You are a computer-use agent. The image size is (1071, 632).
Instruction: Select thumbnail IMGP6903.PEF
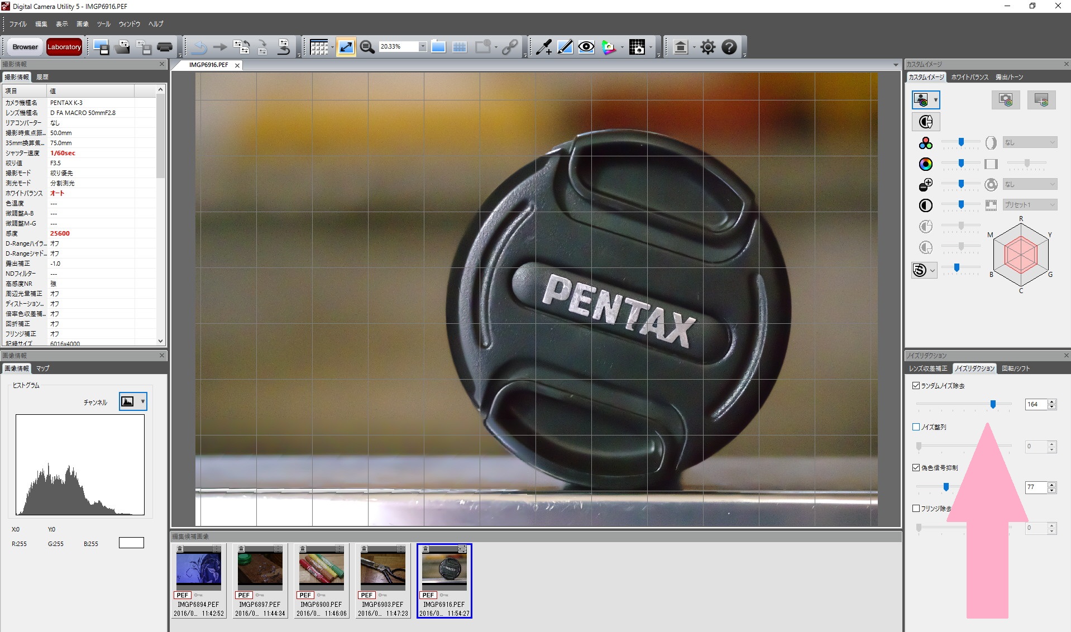point(382,581)
